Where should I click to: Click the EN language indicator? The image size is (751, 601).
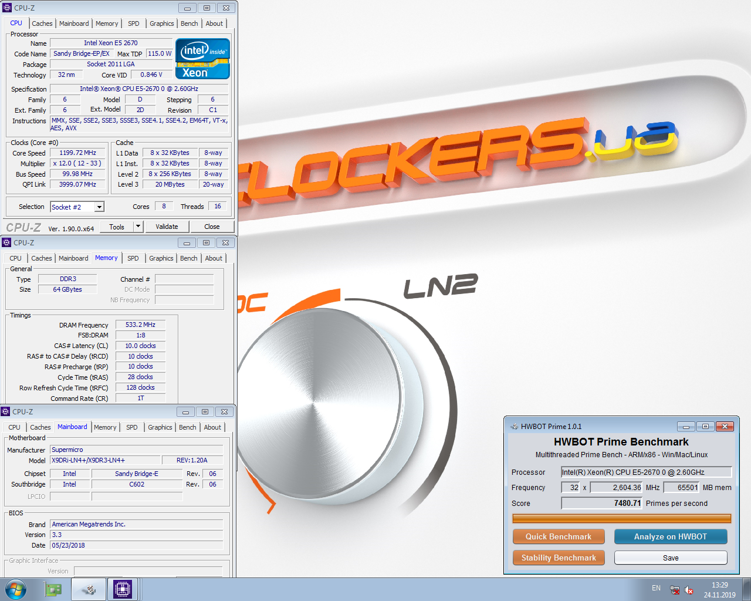(656, 588)
